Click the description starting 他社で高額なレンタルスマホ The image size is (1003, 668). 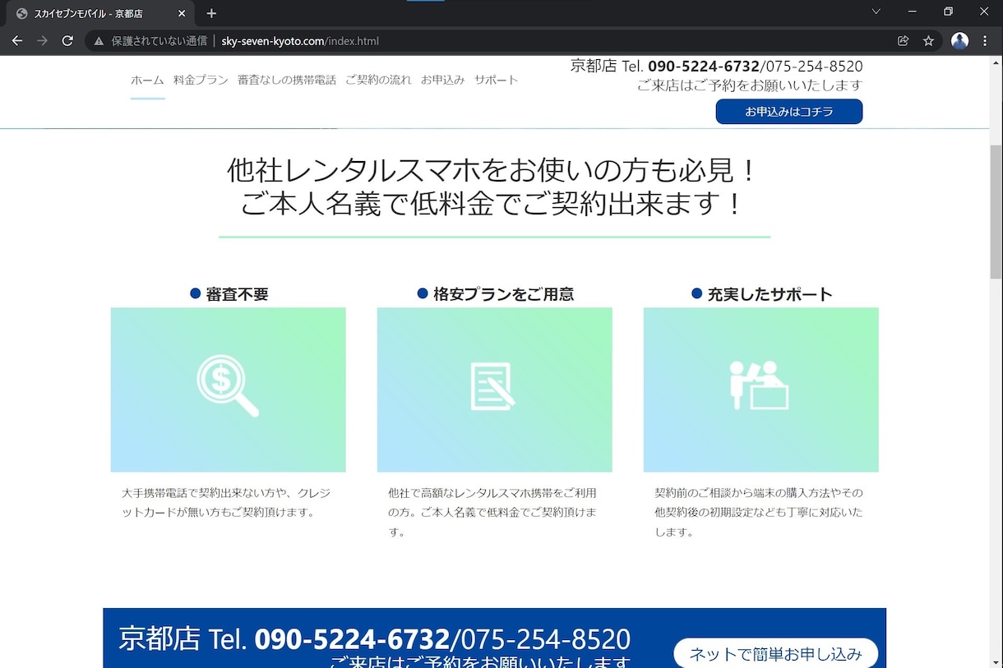(x=492, y=512)
